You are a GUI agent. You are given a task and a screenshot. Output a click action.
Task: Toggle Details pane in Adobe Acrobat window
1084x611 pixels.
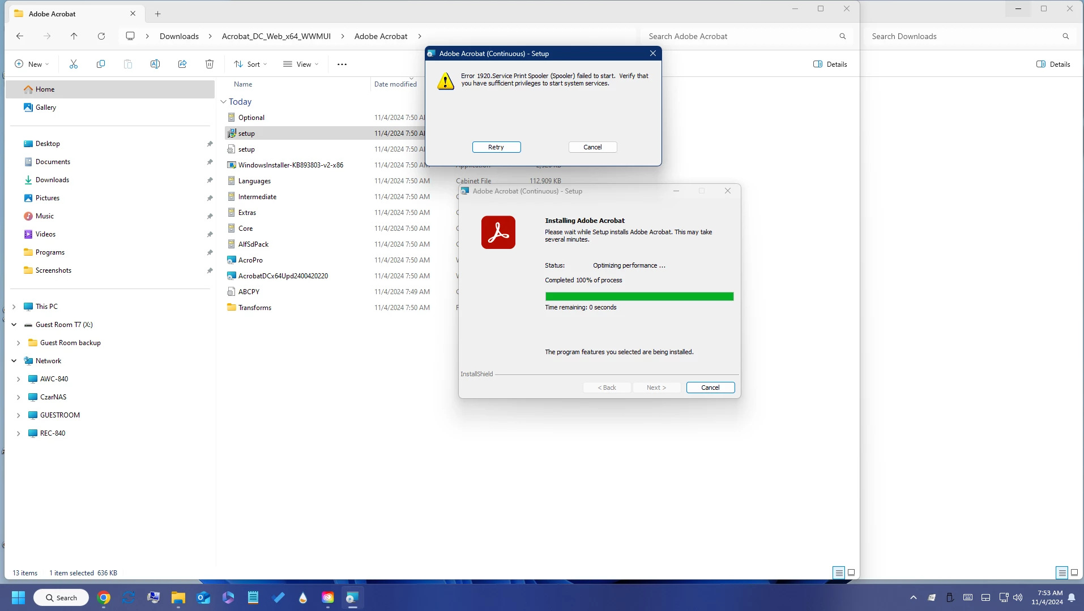(830, 64)
